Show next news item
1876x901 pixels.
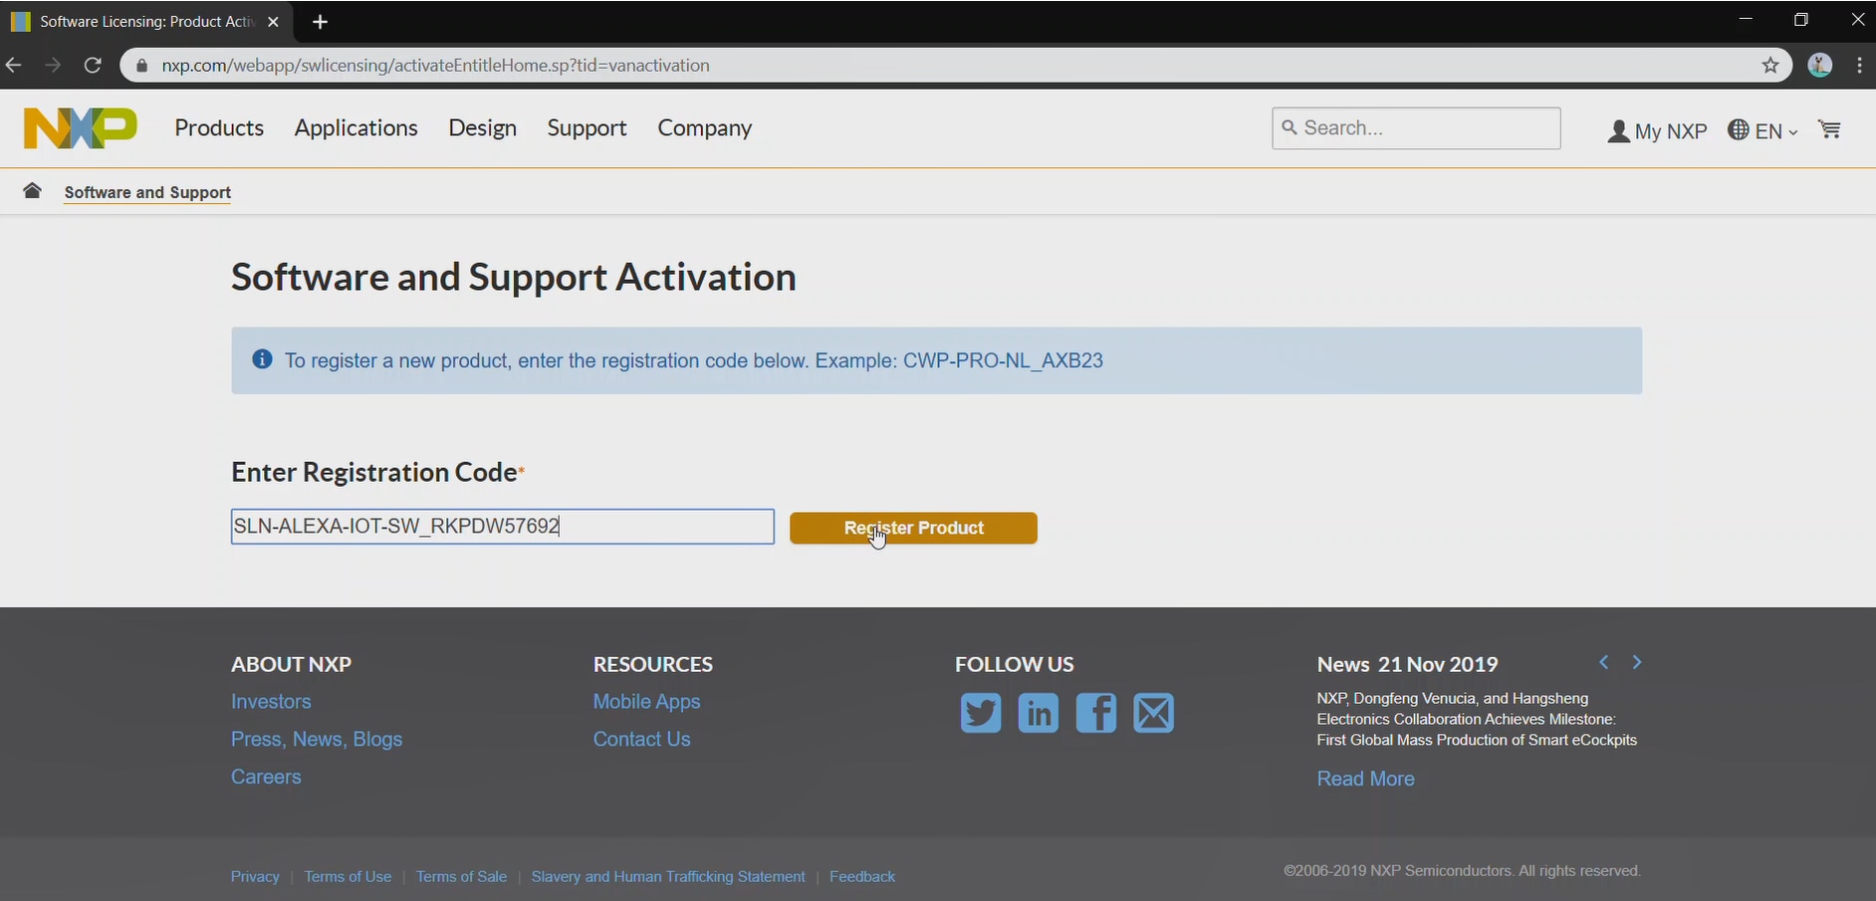(1636, 663)
